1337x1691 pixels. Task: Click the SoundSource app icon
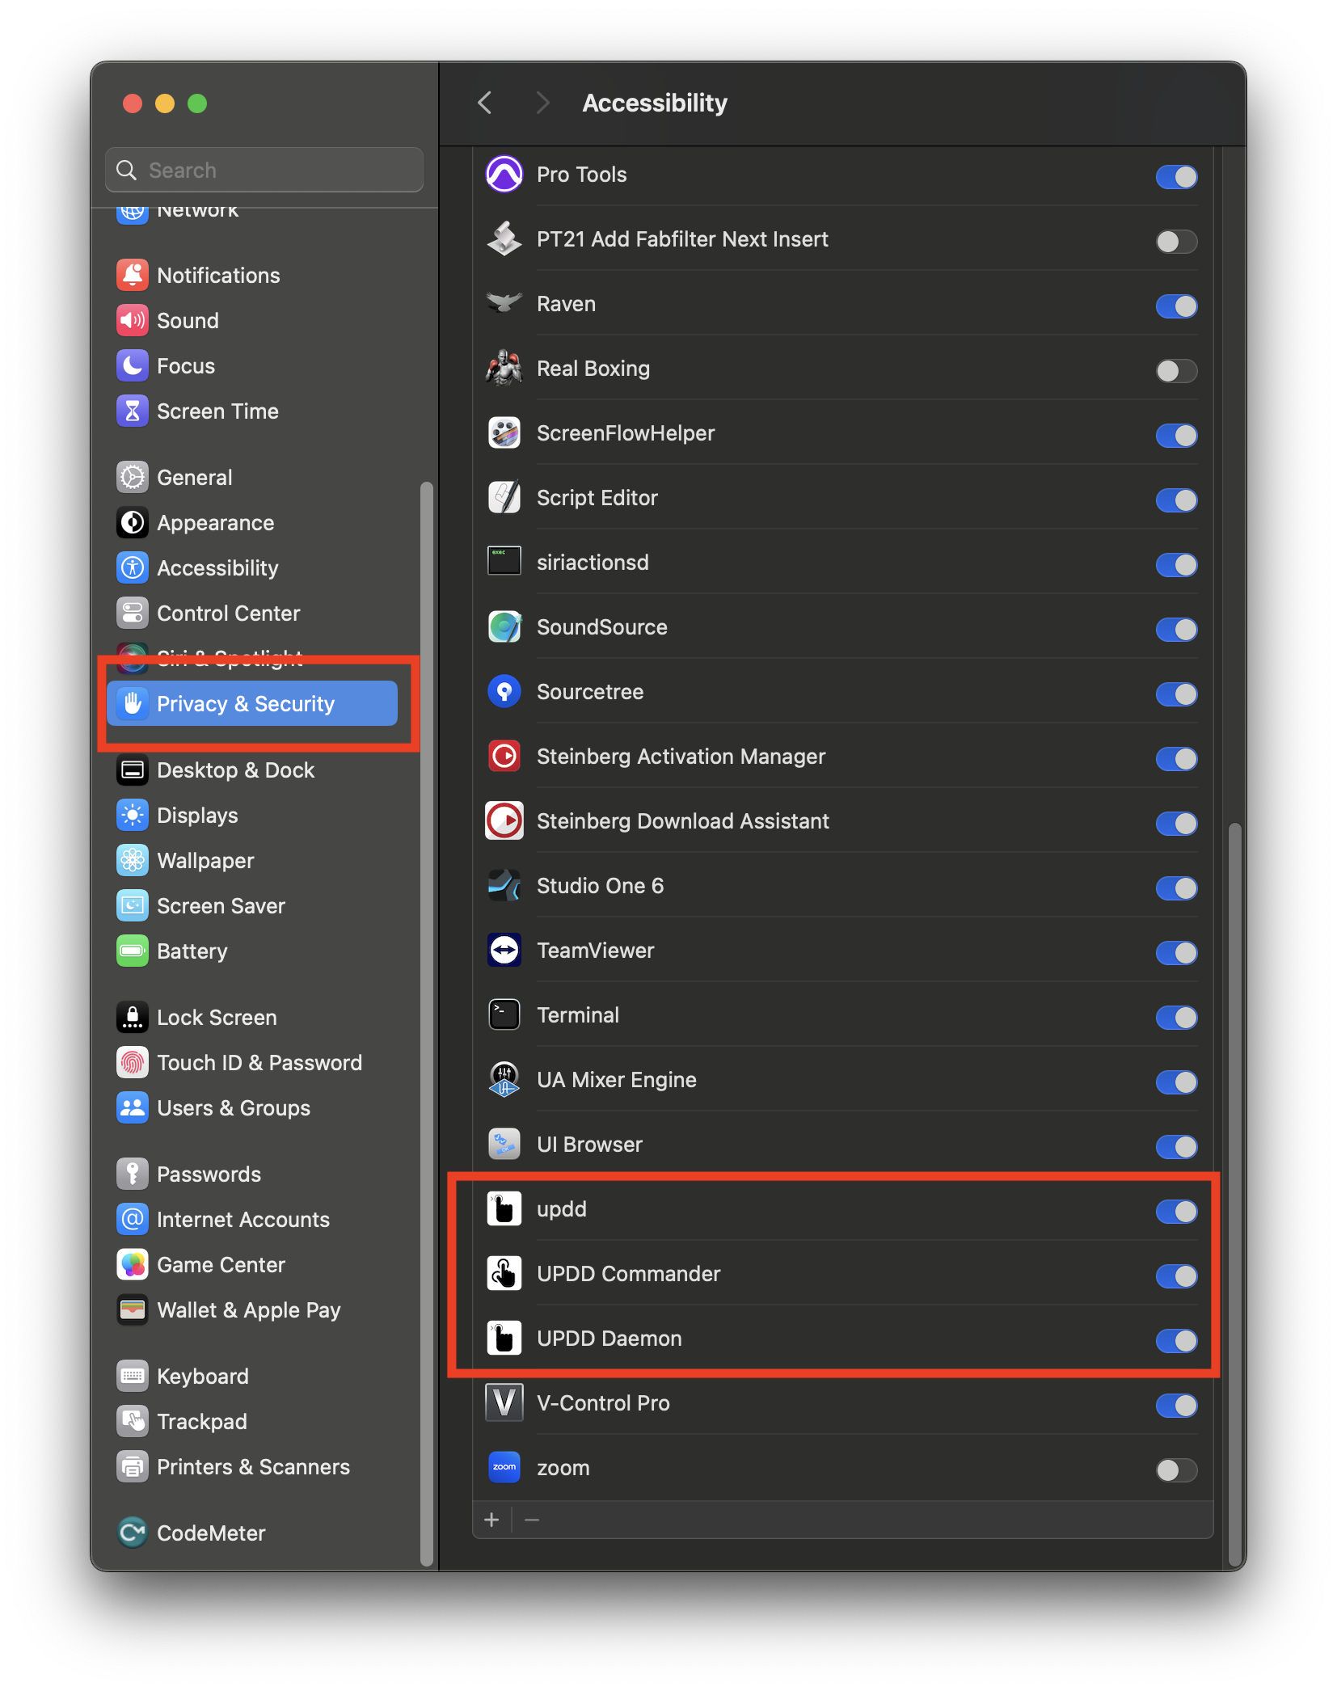point(504,627)
